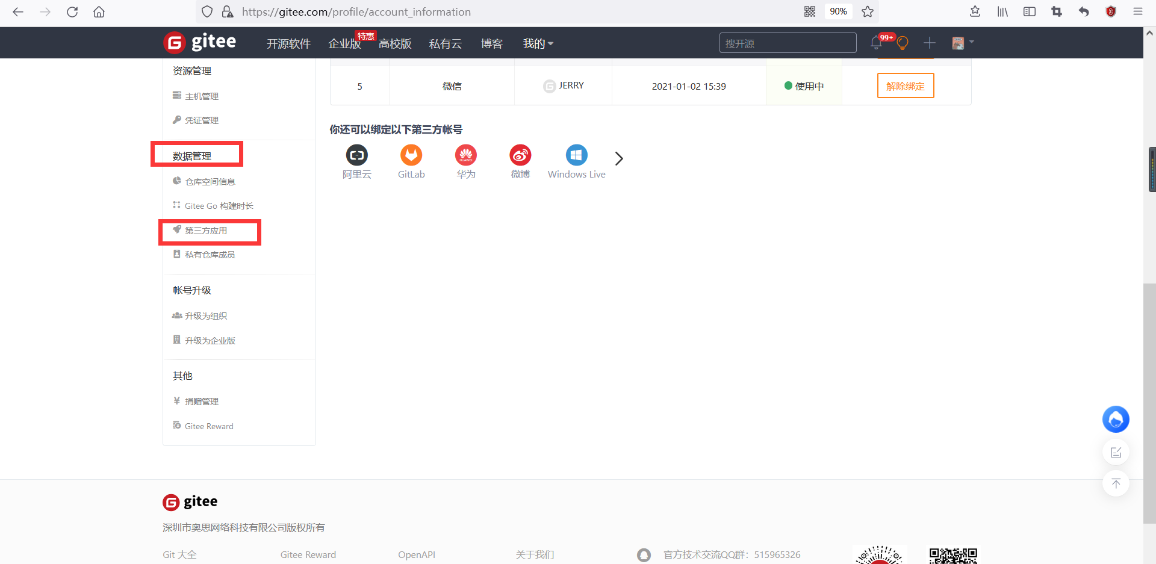1156x564 pixels.
Task: Click the floating feedback edit icon
Action: (1116, 452)
